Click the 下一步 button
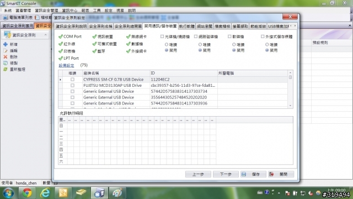 [226, 174]
